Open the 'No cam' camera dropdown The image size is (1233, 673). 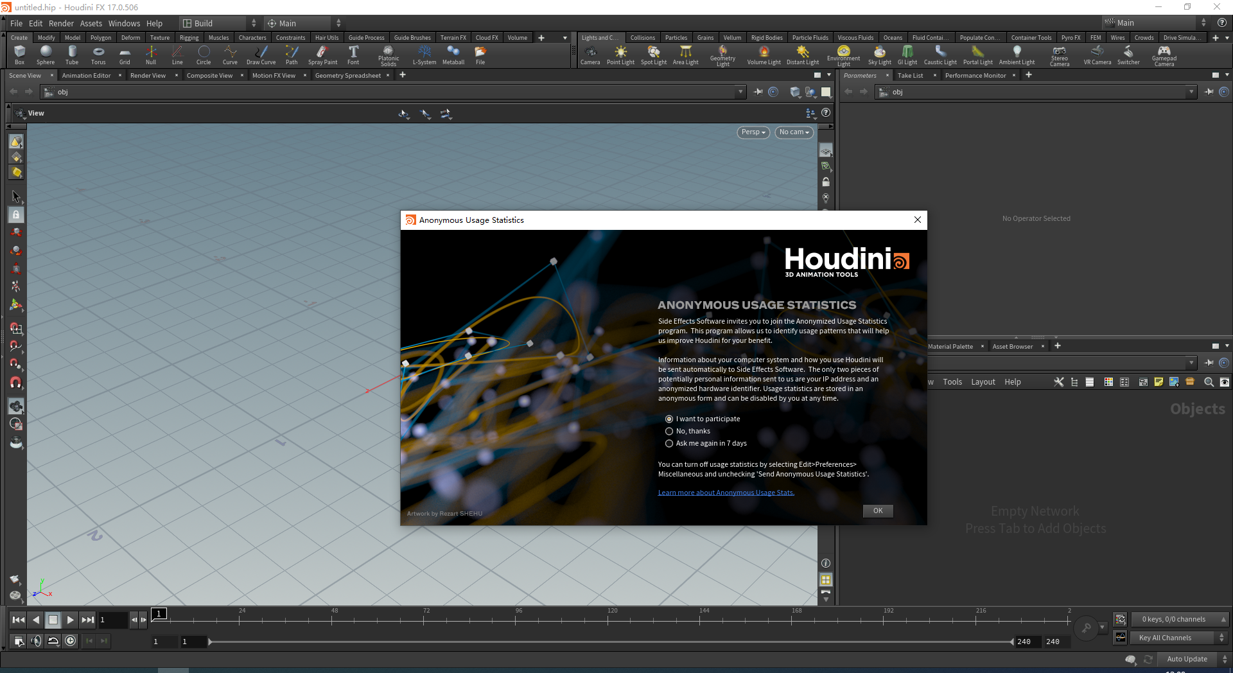(794, 132)
